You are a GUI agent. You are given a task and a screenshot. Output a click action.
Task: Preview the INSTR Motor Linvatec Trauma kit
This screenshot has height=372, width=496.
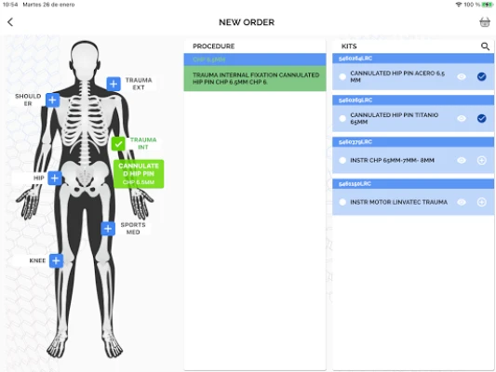462,202
